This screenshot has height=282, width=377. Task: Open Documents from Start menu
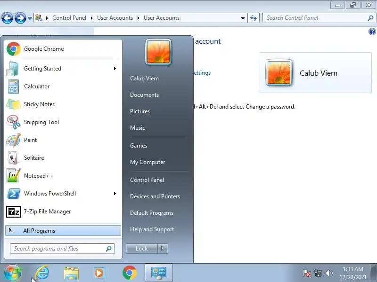click(144, 95)
